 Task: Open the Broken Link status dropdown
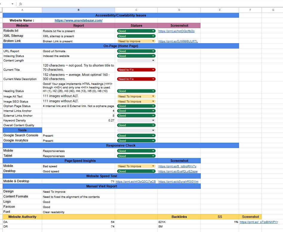click(x=136, y=41)
